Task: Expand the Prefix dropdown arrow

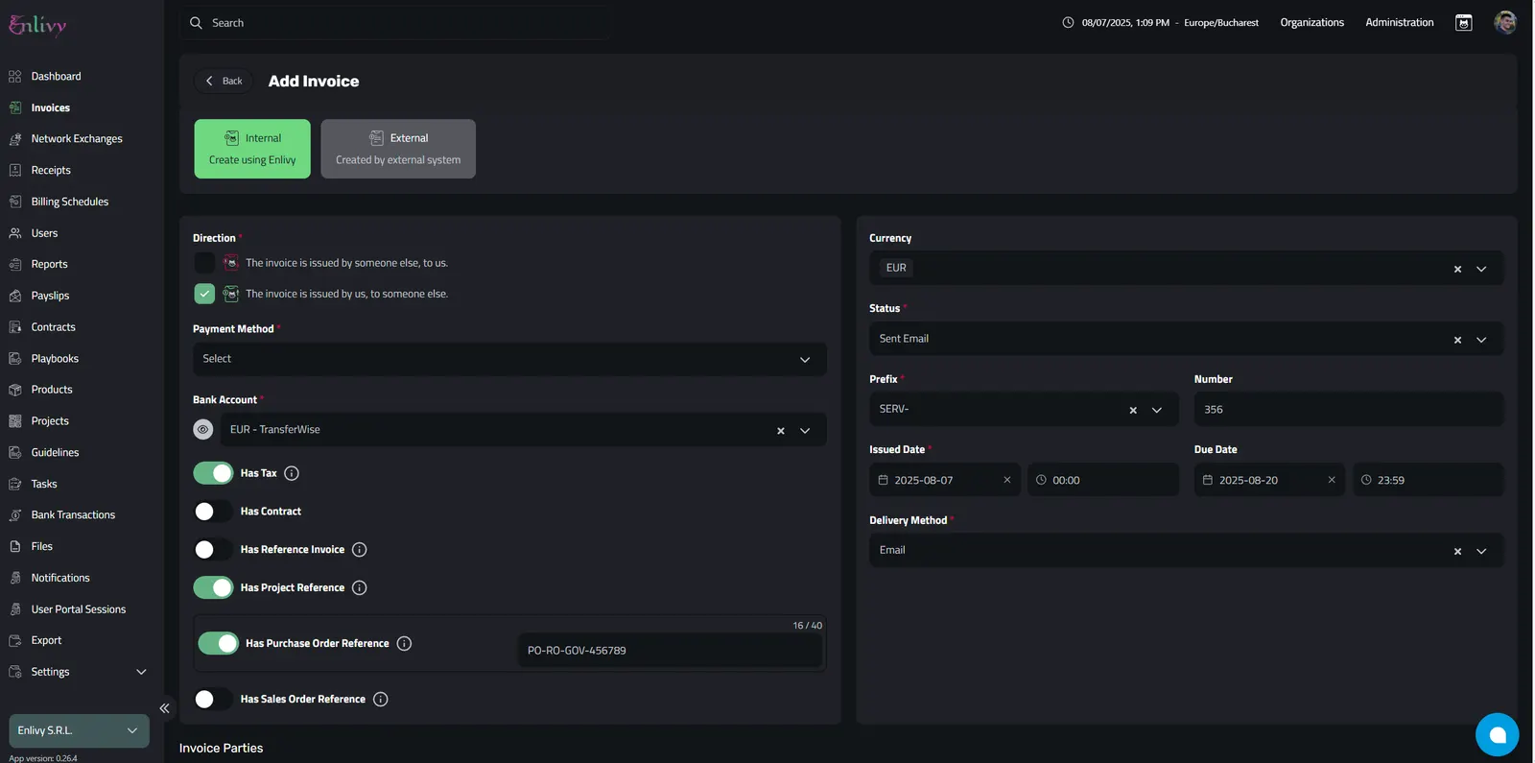Action: [1157, 410]
